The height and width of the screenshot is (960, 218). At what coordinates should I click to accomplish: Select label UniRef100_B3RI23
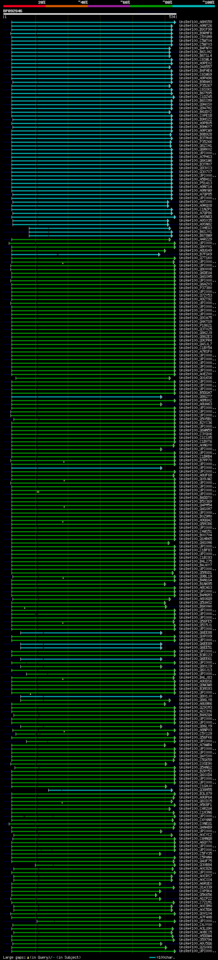point(196,655)
